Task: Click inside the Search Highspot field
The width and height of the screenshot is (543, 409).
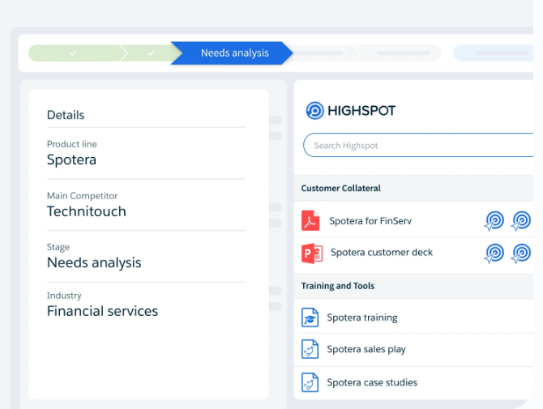Action: [418, 145]
